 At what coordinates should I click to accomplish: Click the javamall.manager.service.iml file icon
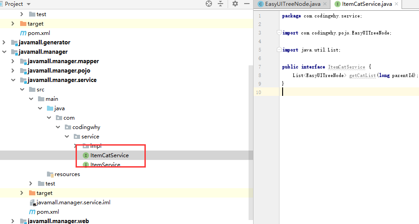pos(32,202)
